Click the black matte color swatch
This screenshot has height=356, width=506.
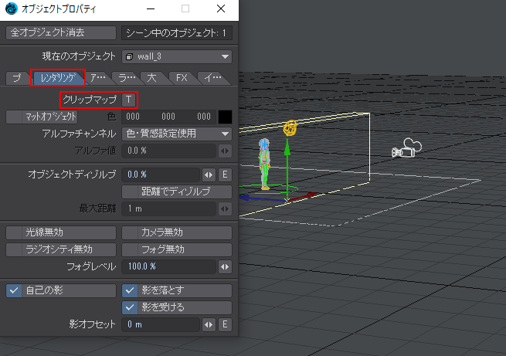pos(225,117)
